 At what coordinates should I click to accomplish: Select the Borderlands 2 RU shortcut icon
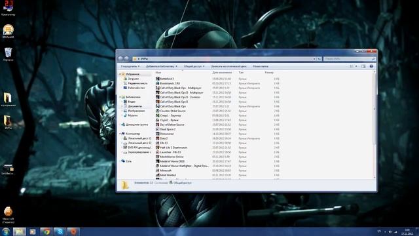point(157,83)
